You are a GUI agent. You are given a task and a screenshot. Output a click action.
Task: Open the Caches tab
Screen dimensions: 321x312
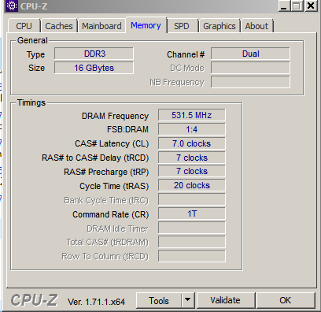pyautogui.click(x=59, y=26)
